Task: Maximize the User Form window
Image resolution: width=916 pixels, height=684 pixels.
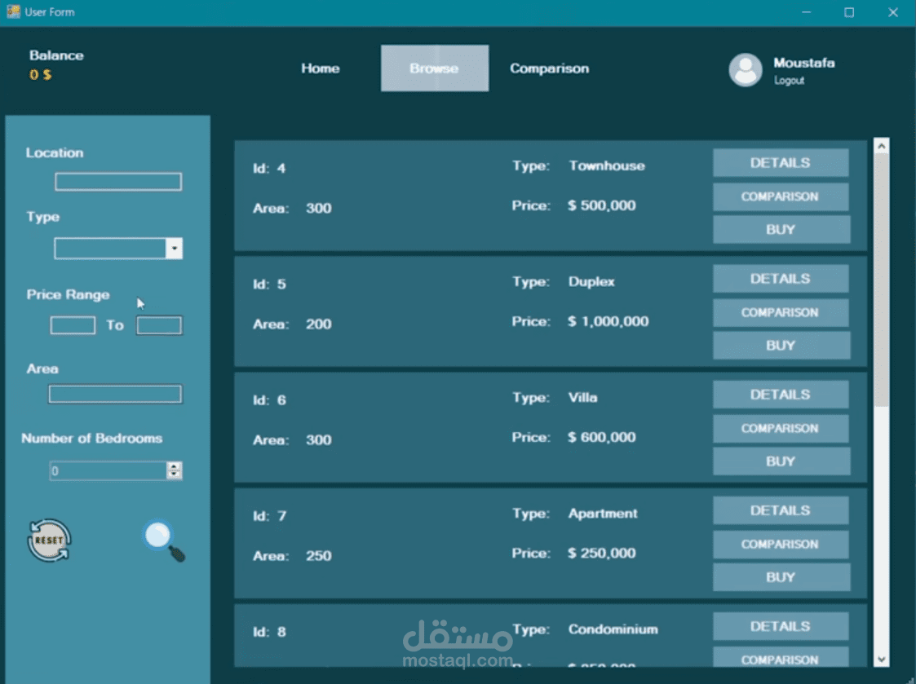Action: [849, 11]
